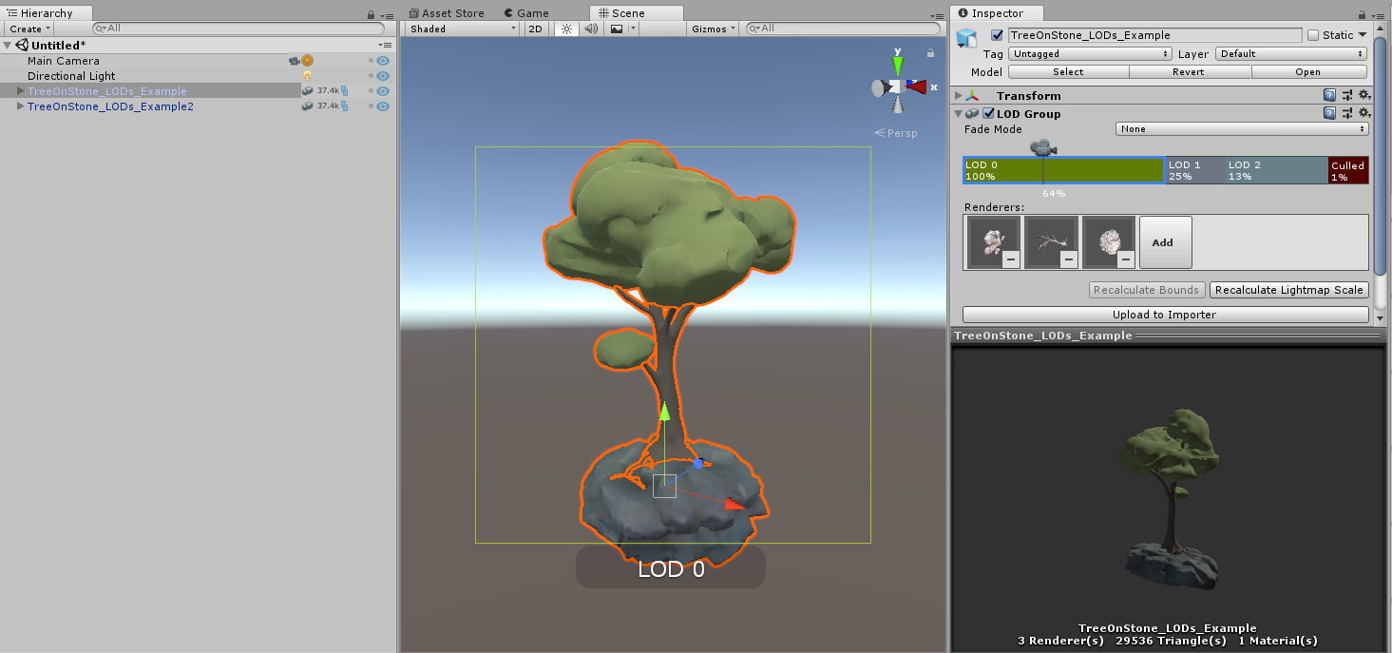Click Upload to Importer button

click(1165, 315)
